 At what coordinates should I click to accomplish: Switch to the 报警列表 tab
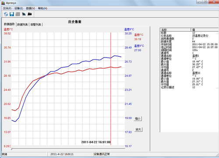36,24
